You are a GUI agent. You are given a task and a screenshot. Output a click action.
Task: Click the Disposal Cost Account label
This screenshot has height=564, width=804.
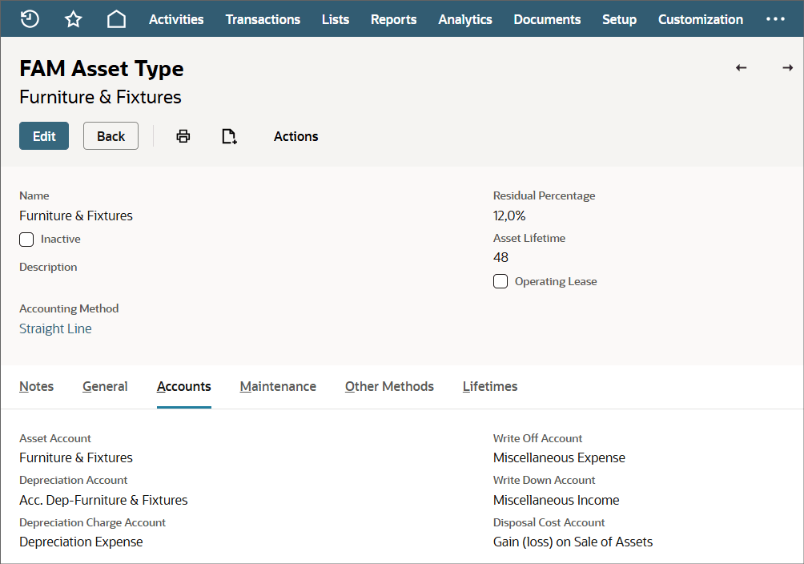[x=549, y=522]
